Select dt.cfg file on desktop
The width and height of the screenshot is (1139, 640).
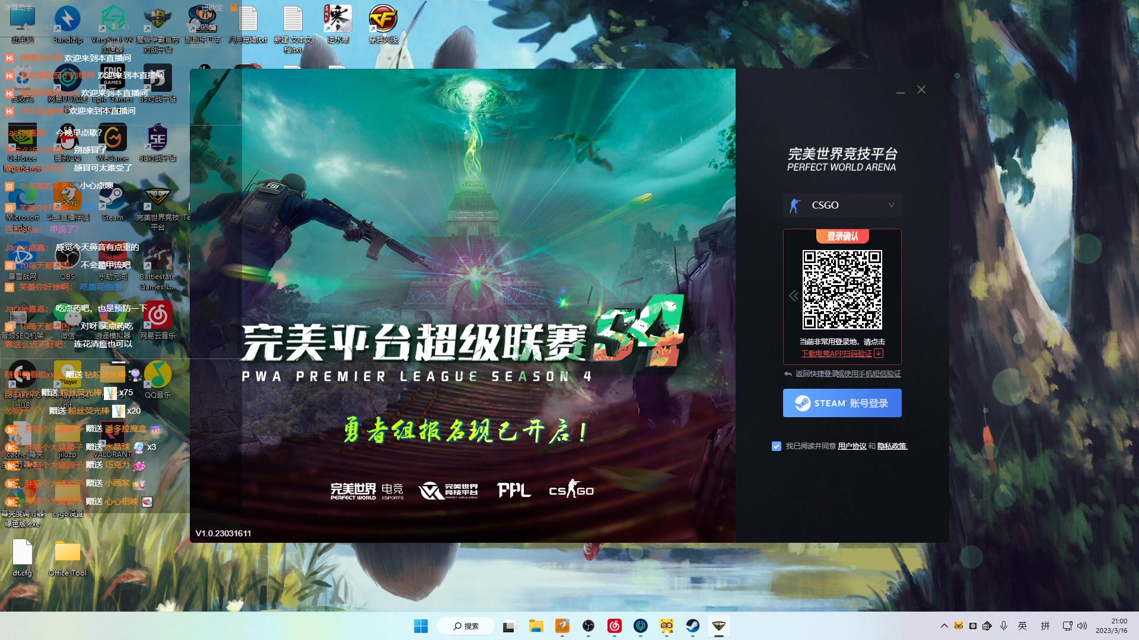click(x=22, y=558)
